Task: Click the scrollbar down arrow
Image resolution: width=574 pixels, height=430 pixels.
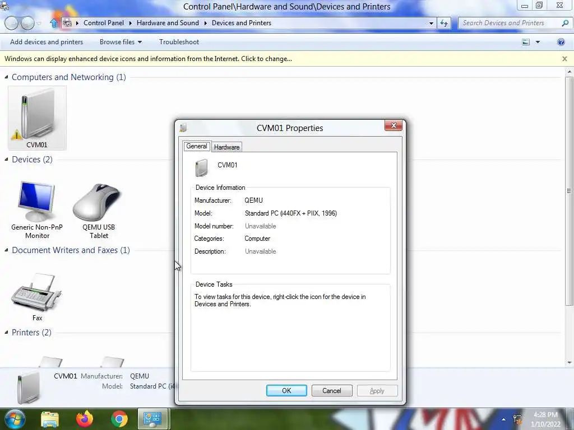Action: tap(569, 363)
